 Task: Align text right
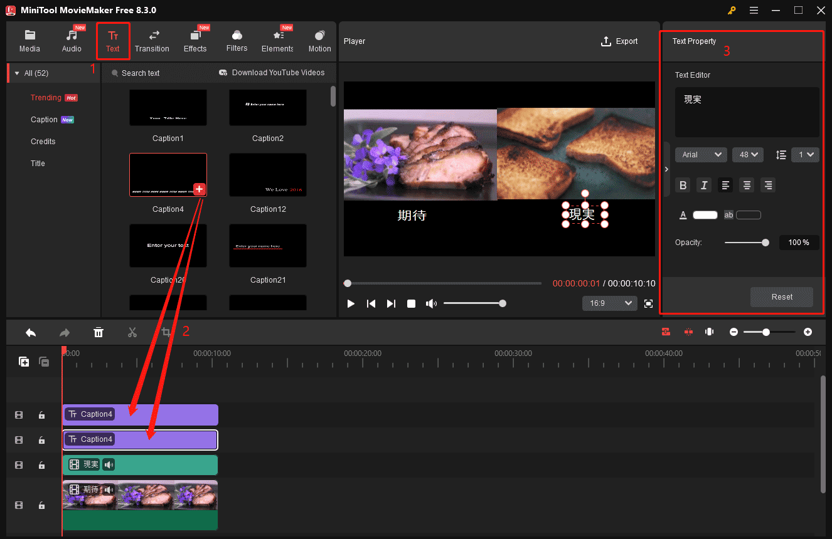(x=767, y=185)
